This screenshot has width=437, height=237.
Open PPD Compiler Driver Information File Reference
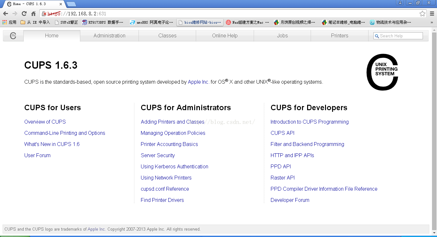[324, 189]
